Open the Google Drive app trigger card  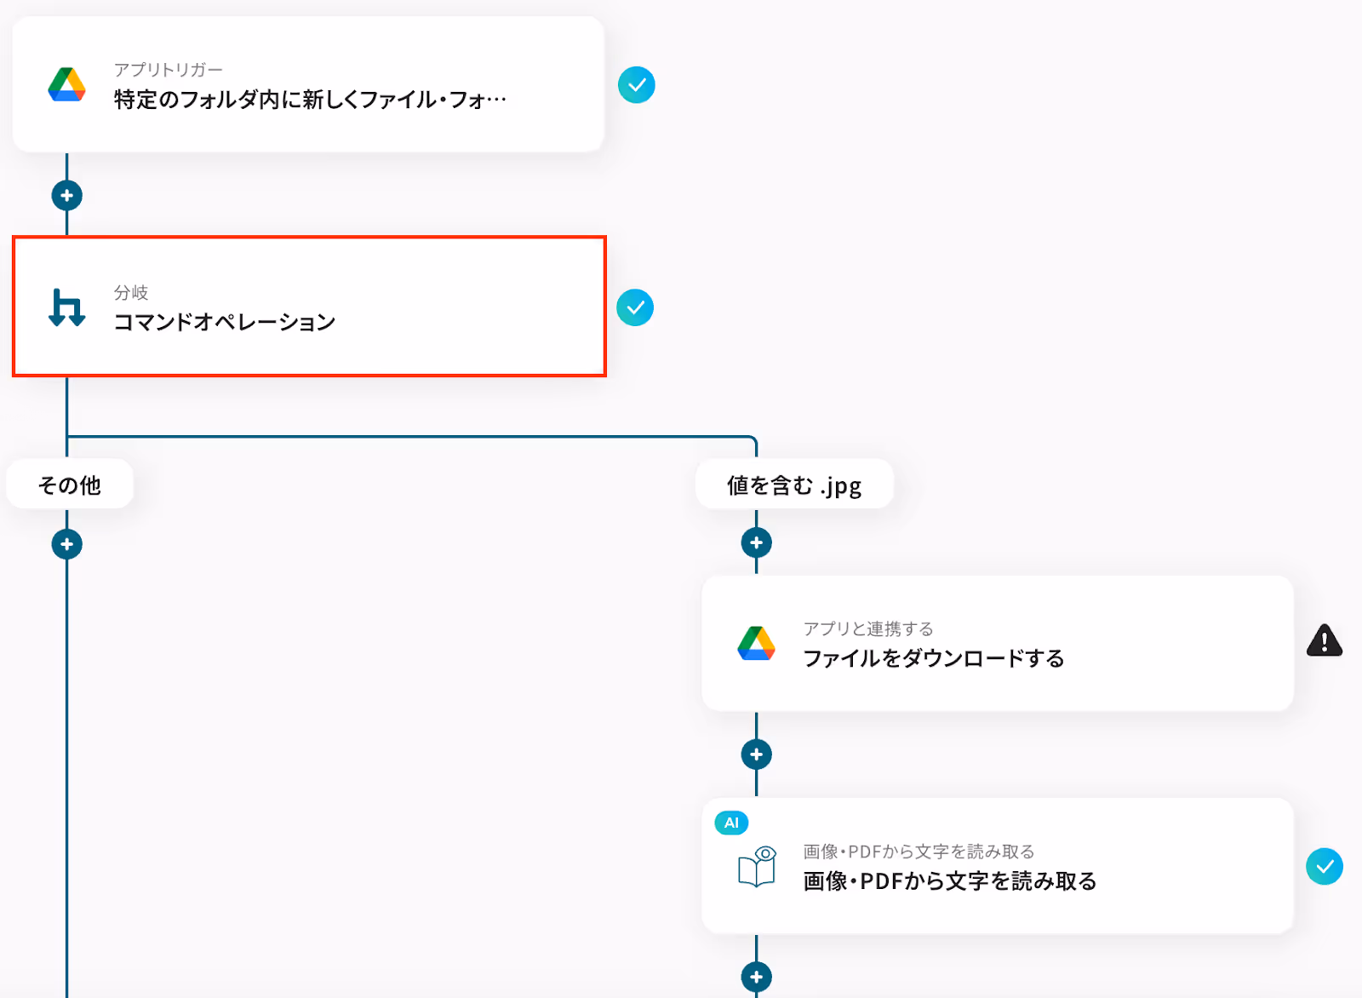pyautogui.click(x=308, y=84)
